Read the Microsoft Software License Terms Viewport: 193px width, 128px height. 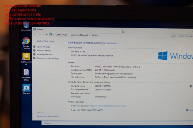pos(108,106)
